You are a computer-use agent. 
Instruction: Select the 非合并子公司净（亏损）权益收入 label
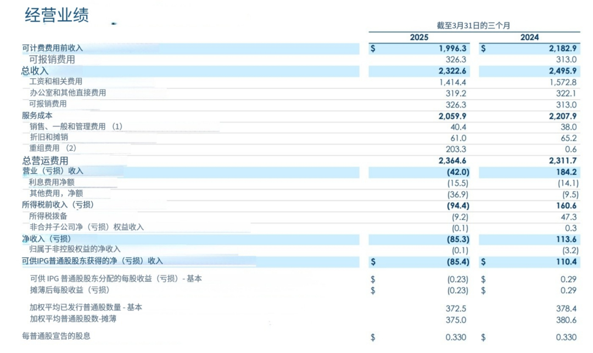[x=87, y=227]
